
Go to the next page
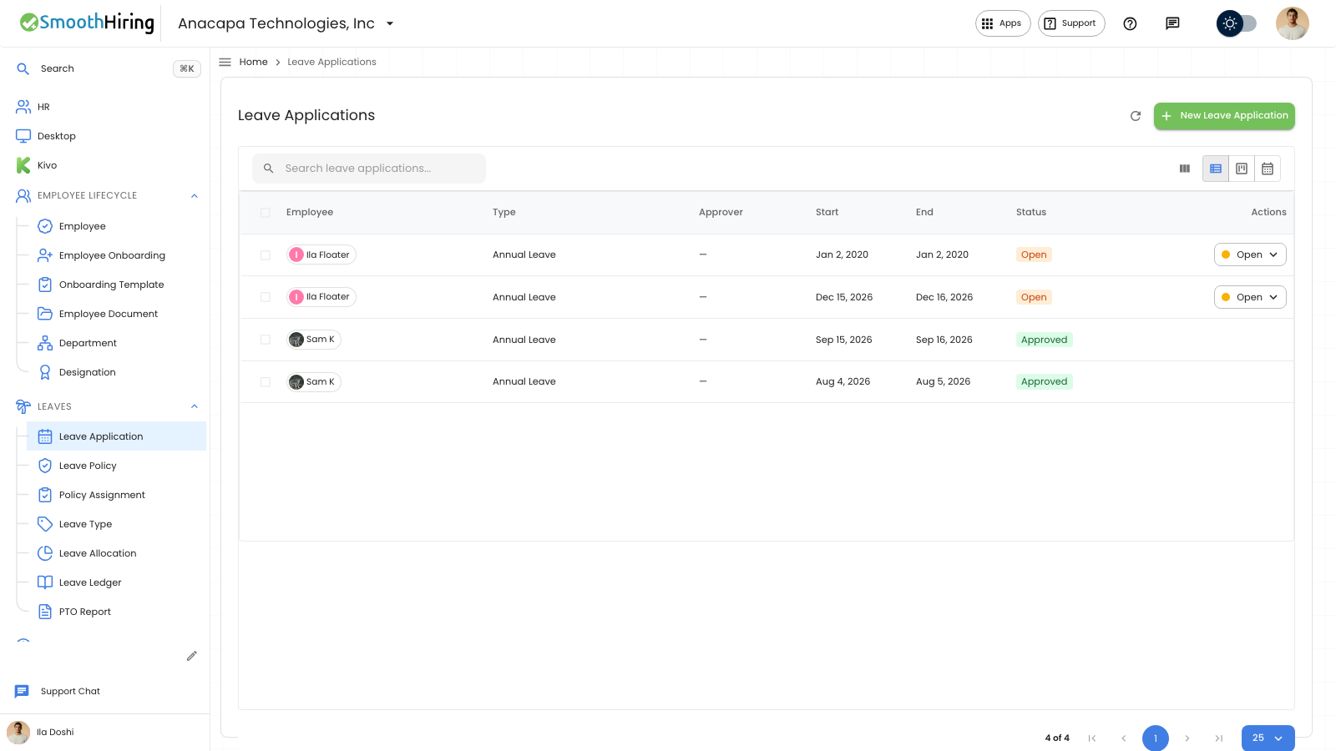[x=1187, y=738]
